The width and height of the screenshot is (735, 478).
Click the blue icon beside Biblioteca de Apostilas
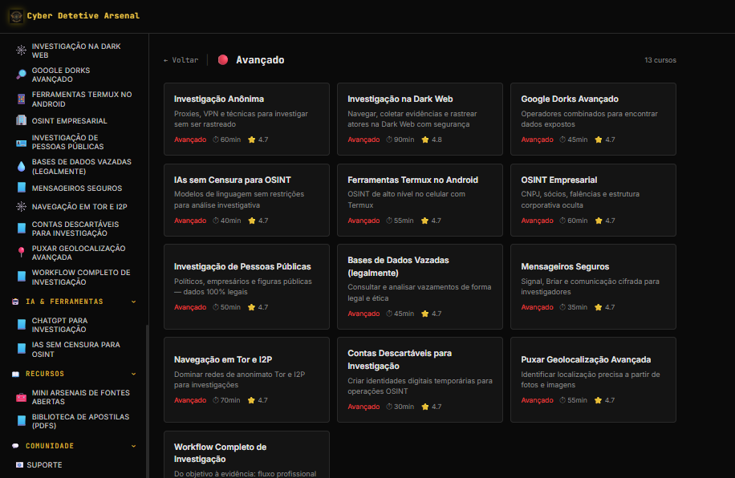pyautogui.click(x=21, y=421)
